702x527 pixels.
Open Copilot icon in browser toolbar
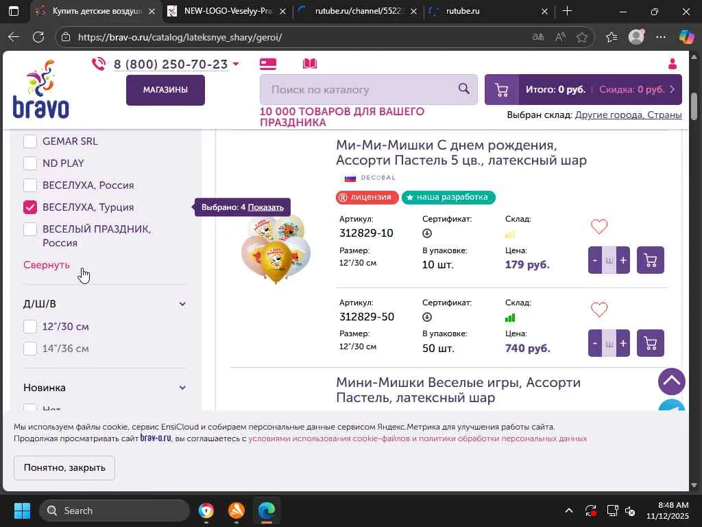[x=686, y=37]
